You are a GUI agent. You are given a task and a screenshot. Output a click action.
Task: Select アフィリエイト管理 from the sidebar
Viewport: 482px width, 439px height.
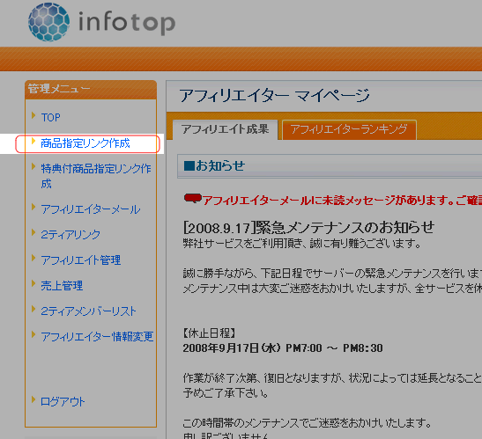(81, 260)
